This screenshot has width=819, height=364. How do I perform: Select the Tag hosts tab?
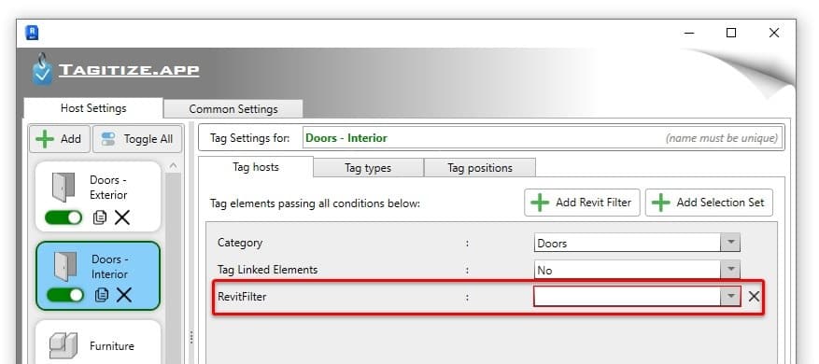[x=256, y=167]
